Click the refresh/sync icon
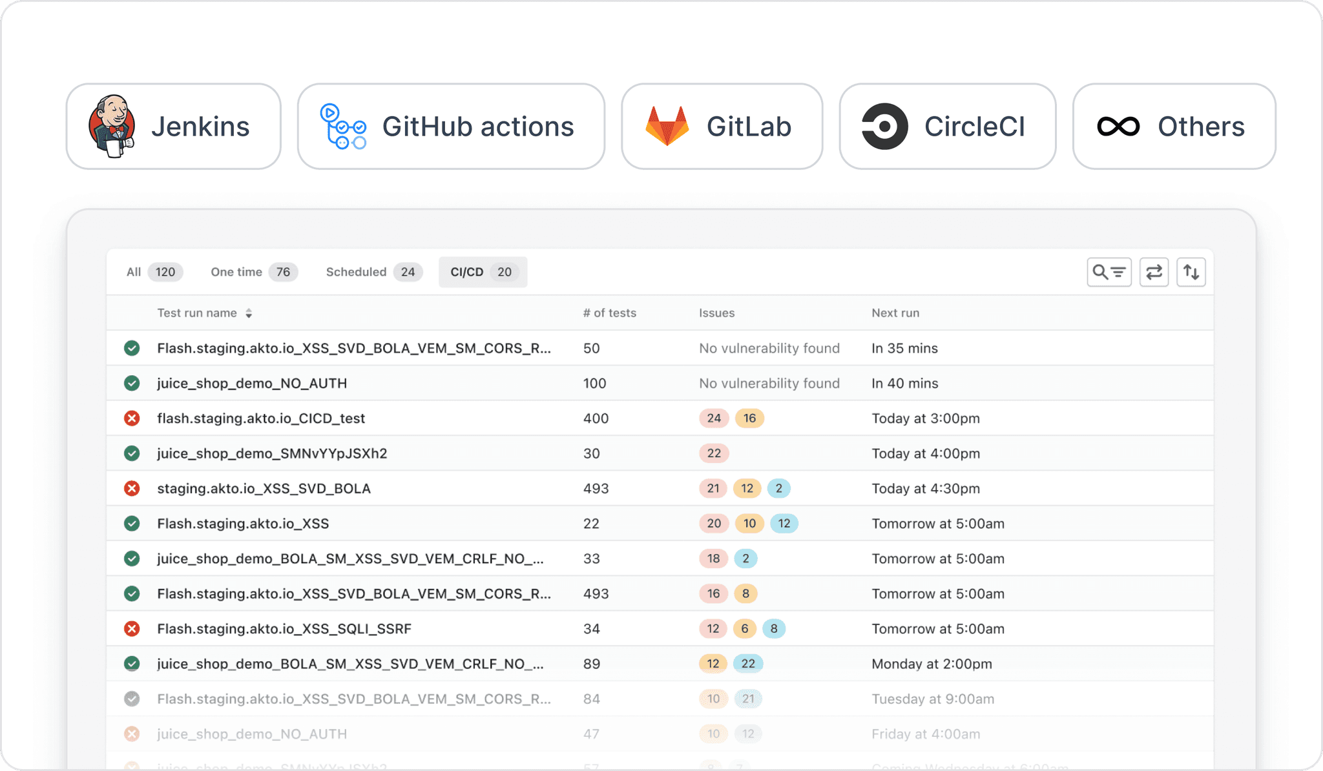 (1154, 272)
